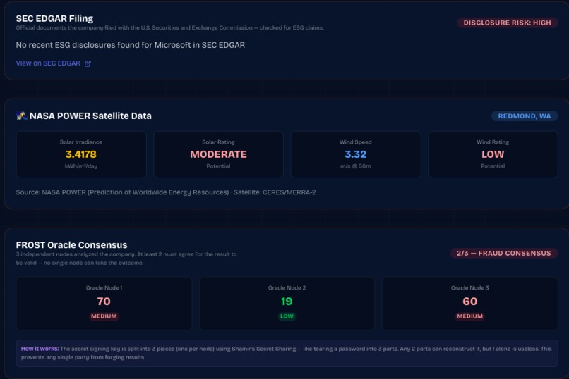This screenshot has width=569, height=379.
Task: Click the Source: NASA POWER attribution line
Action: pyautogui.click(x=166, y=192)
